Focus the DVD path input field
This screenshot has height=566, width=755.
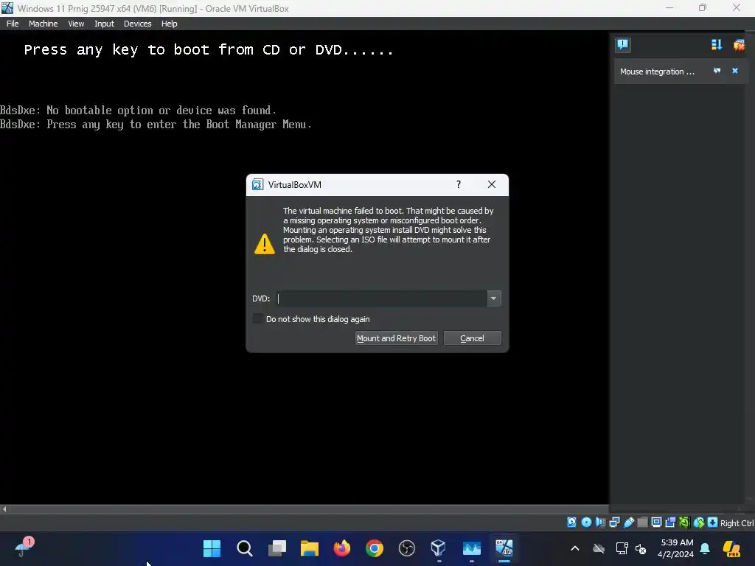coord(382,298)
